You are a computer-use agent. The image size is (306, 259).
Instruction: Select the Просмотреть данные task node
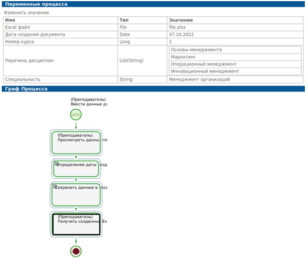[76, 143]
